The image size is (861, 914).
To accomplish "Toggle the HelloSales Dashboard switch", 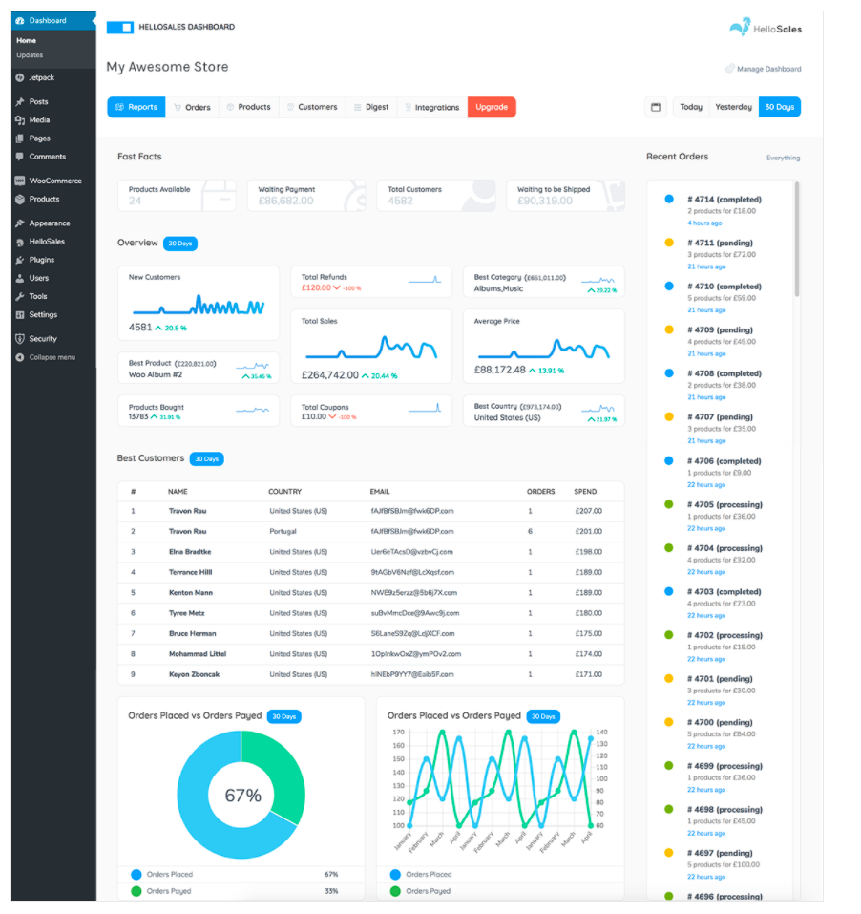I will pyautogui.click(x=119, y=28).
